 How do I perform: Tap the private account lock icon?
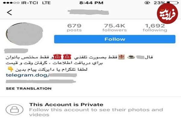14,109
